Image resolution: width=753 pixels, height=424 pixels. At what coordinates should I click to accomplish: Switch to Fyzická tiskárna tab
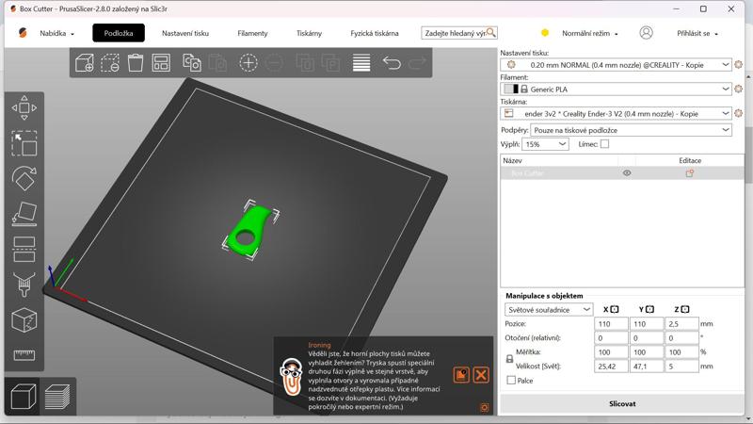coord(375,33)
